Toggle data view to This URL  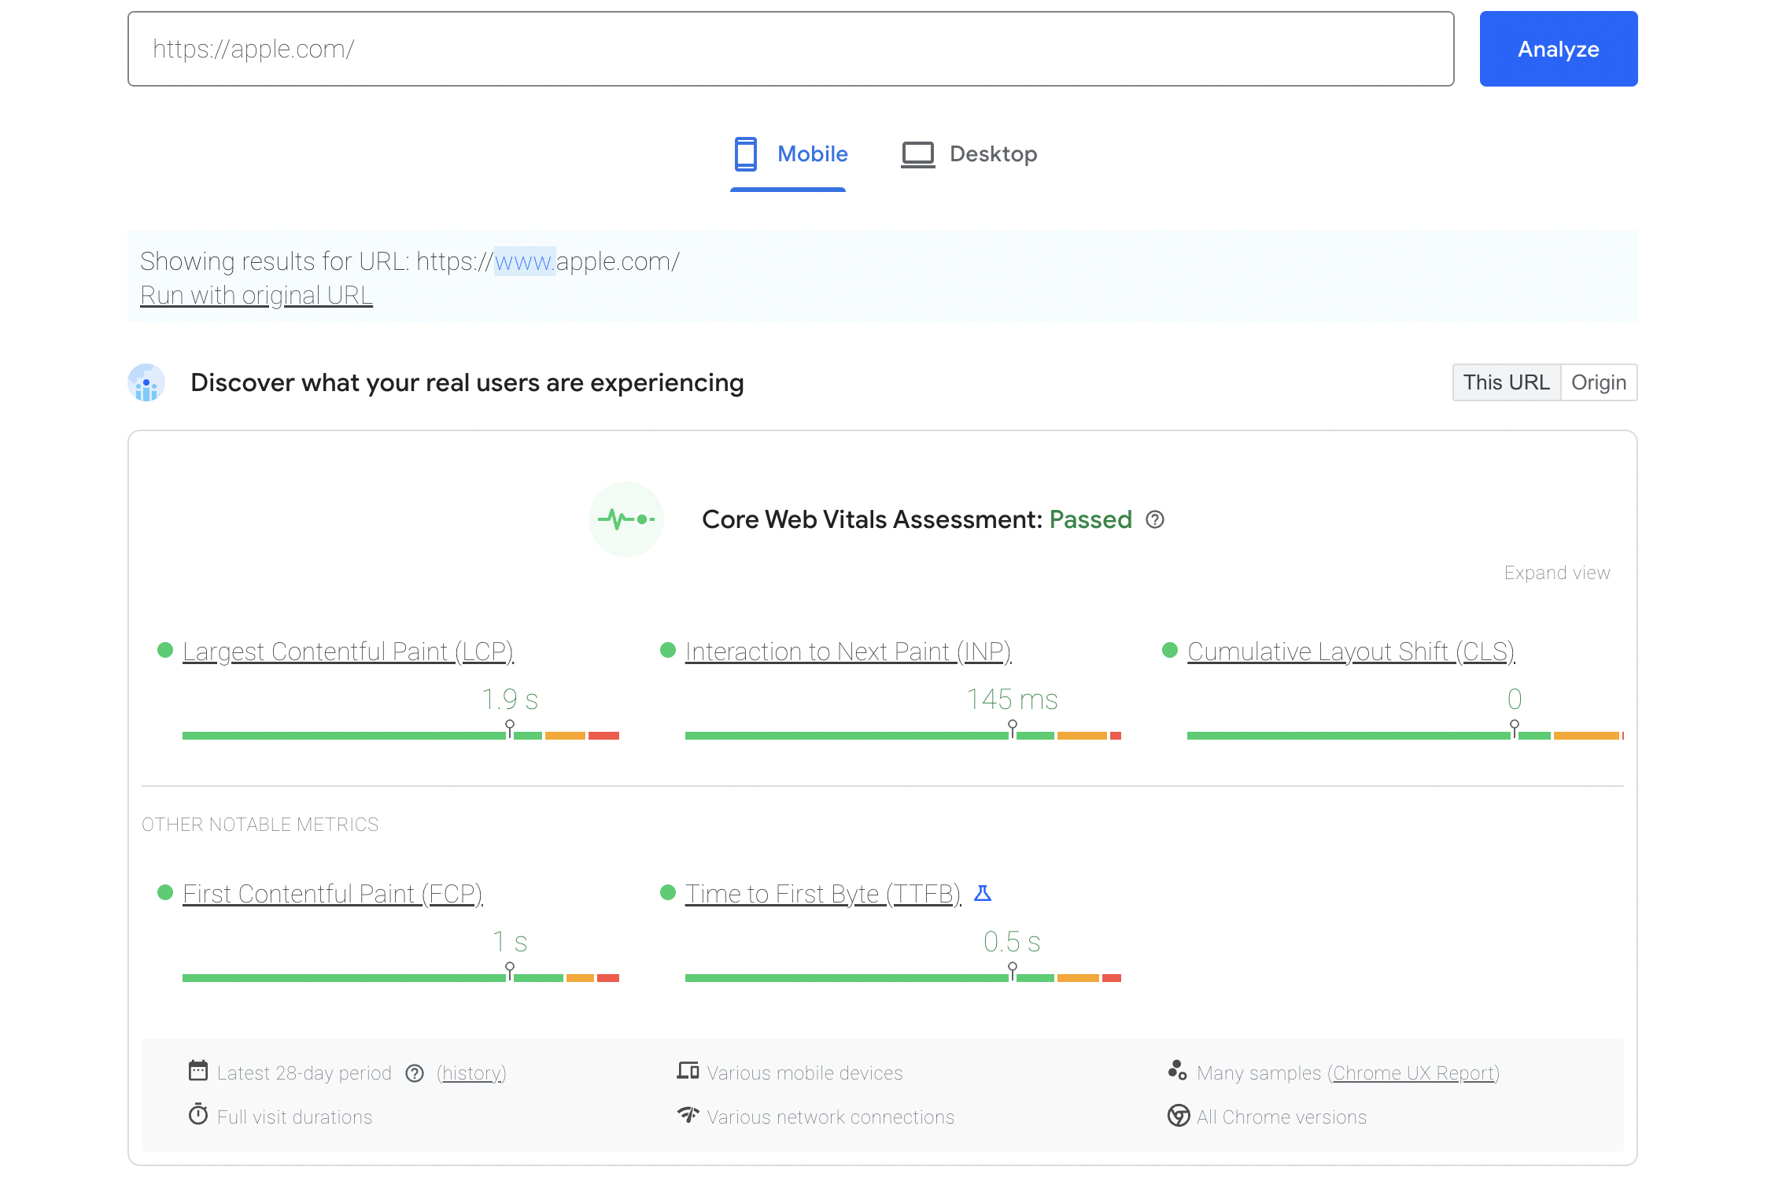(x=1506, y=382)
